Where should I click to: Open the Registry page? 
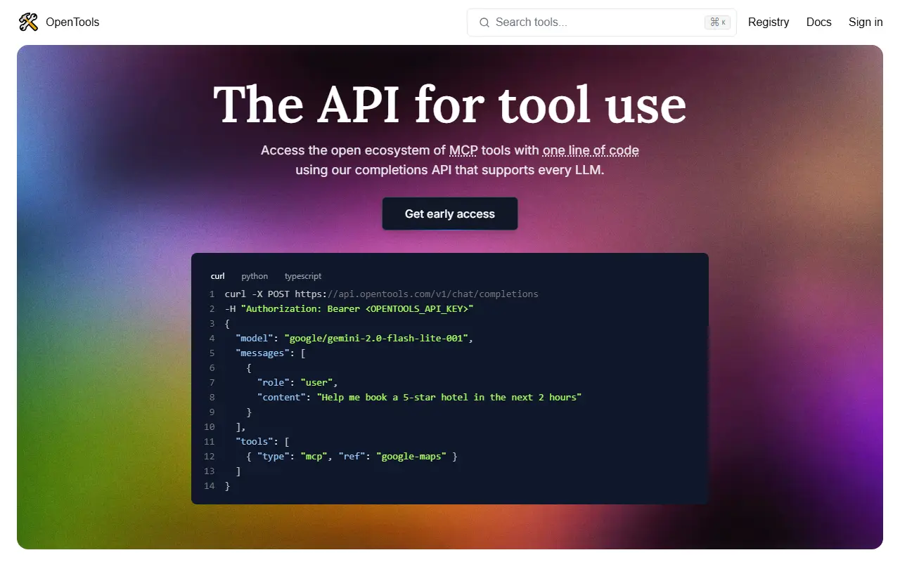[x=769, y=22]
